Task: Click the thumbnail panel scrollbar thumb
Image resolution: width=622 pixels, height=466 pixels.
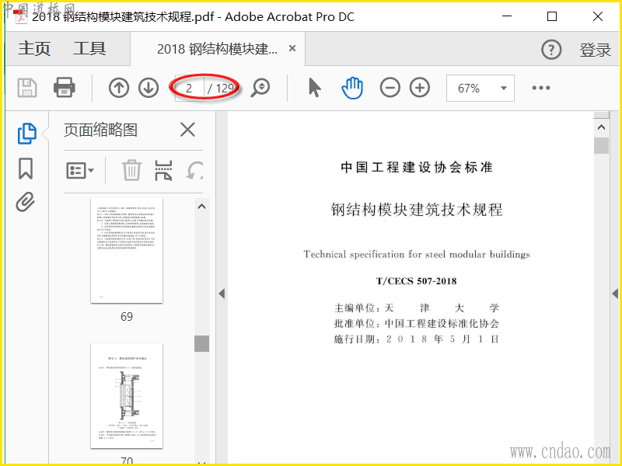Action: [201, 343]
